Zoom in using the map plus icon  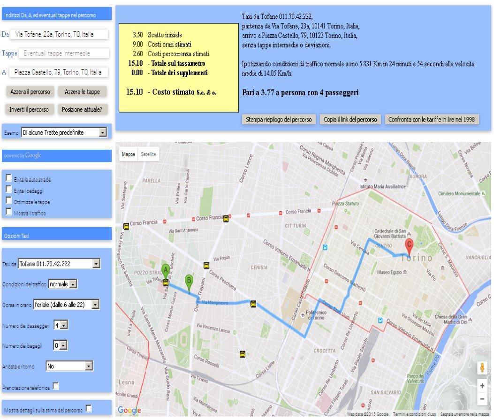point(482,386)
